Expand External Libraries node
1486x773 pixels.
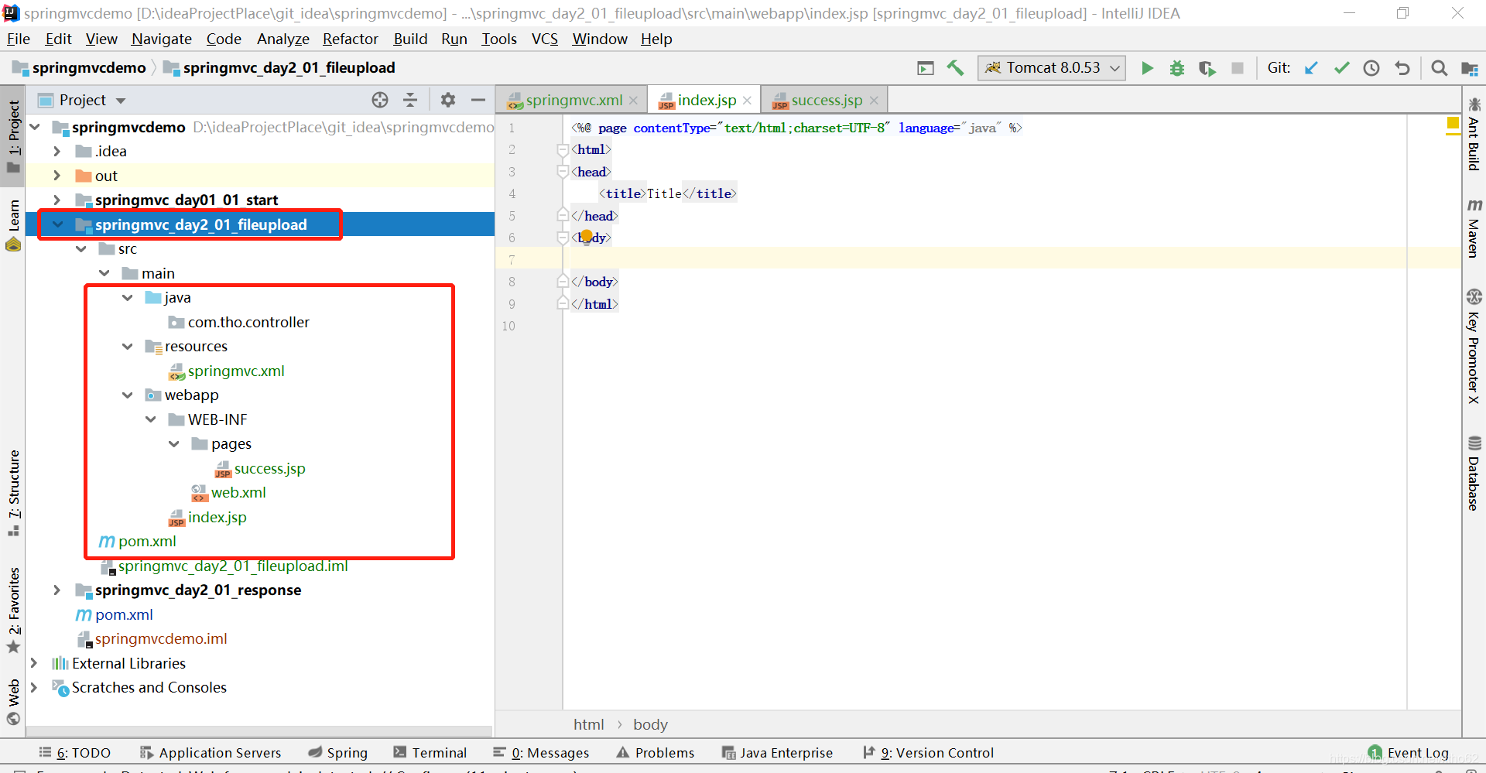coord(34,663)
